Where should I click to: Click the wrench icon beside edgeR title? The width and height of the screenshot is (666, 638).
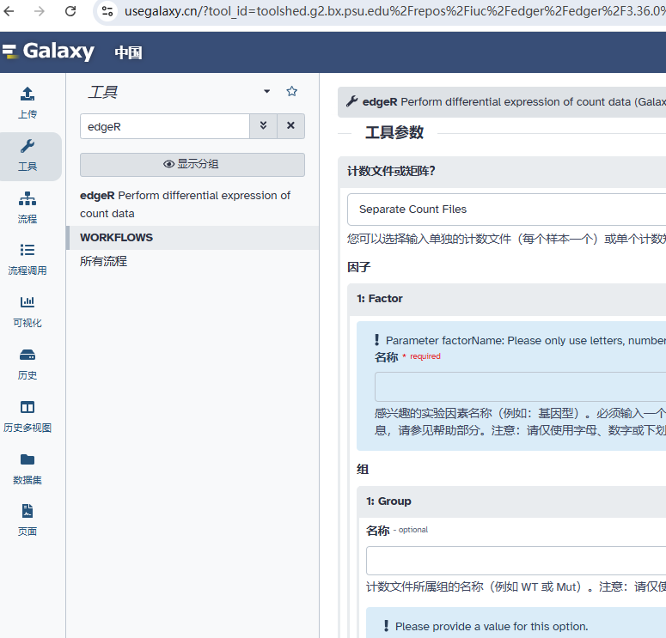click(351, 101)
